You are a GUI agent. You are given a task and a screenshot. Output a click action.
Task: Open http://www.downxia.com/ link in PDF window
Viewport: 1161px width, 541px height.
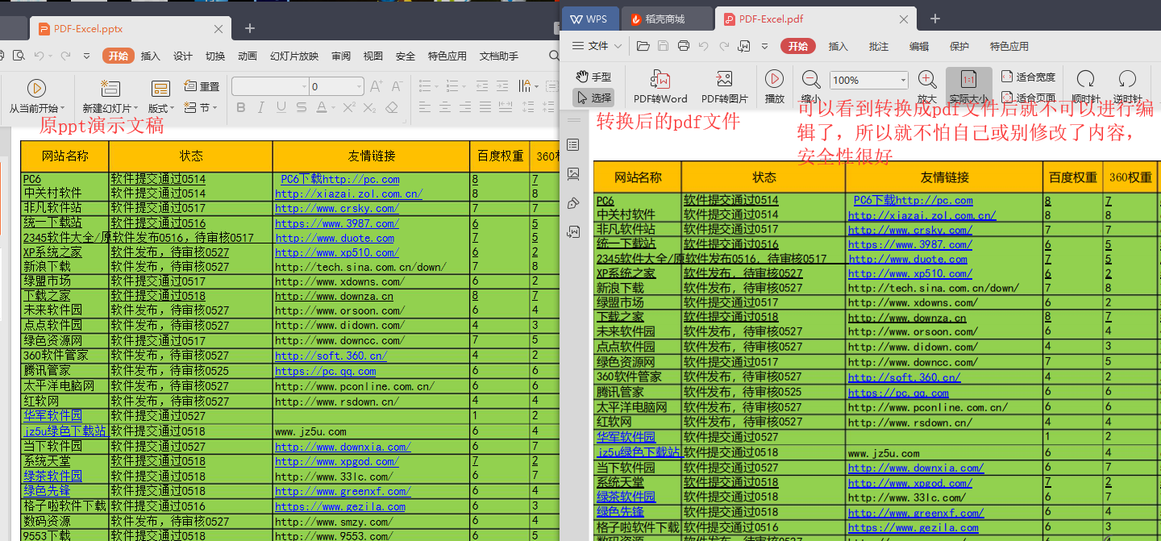pyautogui.click(x=916, y=468)
